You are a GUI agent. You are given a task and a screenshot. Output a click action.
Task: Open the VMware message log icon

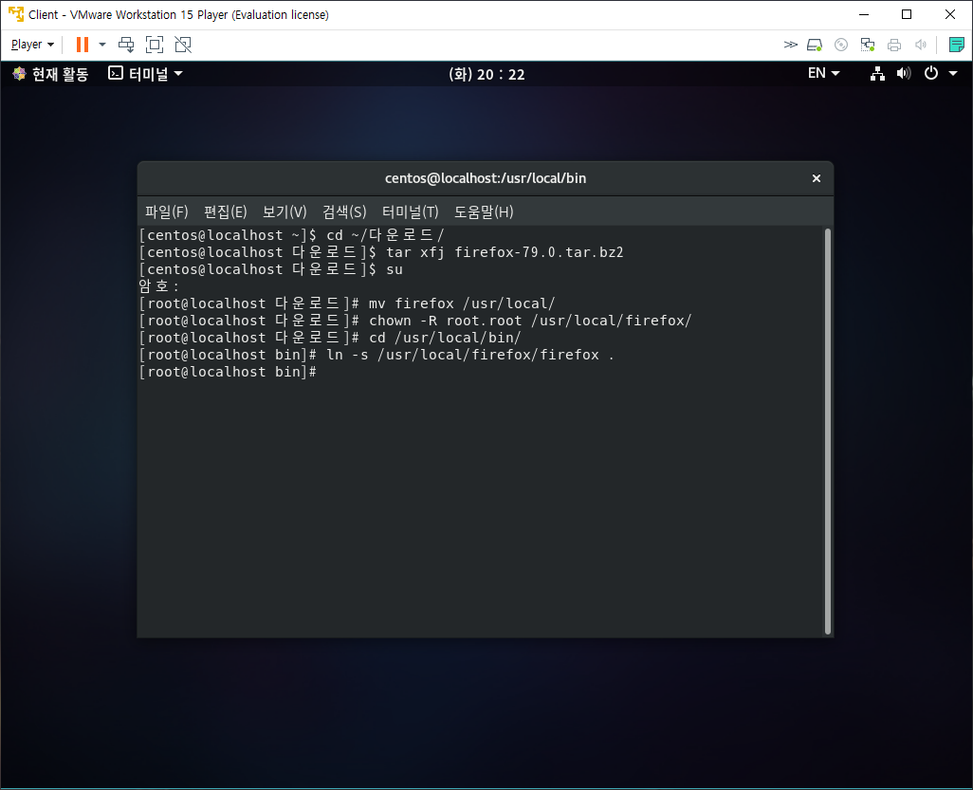pos(956,45)
